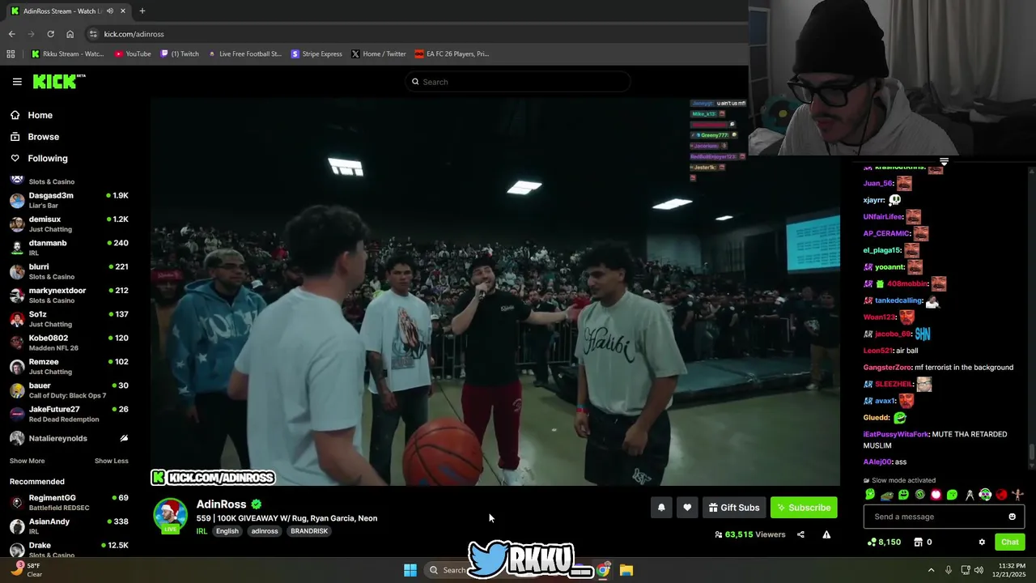The image size is (1036, 583).
Task: Open Remzee channel in sidebar
Action: (69, 366)
